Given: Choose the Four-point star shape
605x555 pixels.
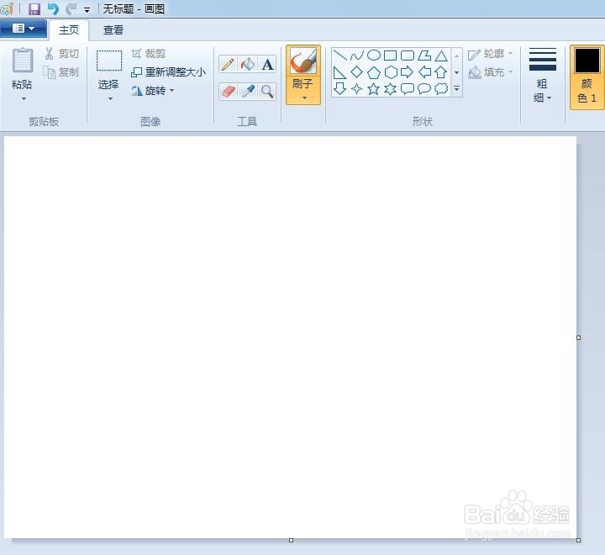Looking at the screenshot, I should tap(356, 89).
